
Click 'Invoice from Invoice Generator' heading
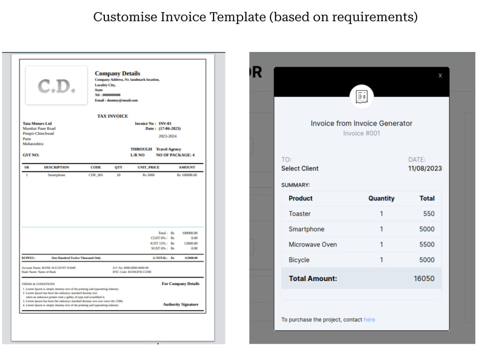pos(361,123)
